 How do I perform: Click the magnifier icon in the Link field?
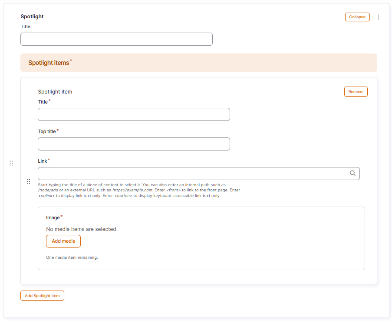(x=352, y=174)
